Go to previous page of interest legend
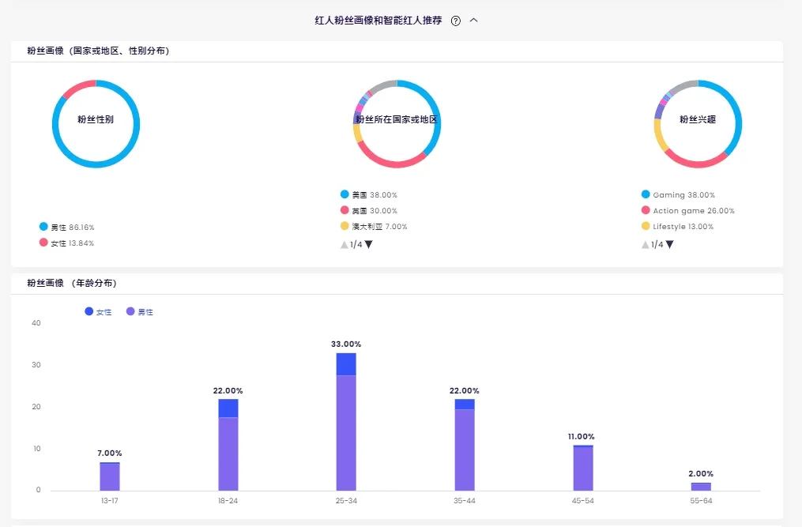 click(x=645, y=245)
